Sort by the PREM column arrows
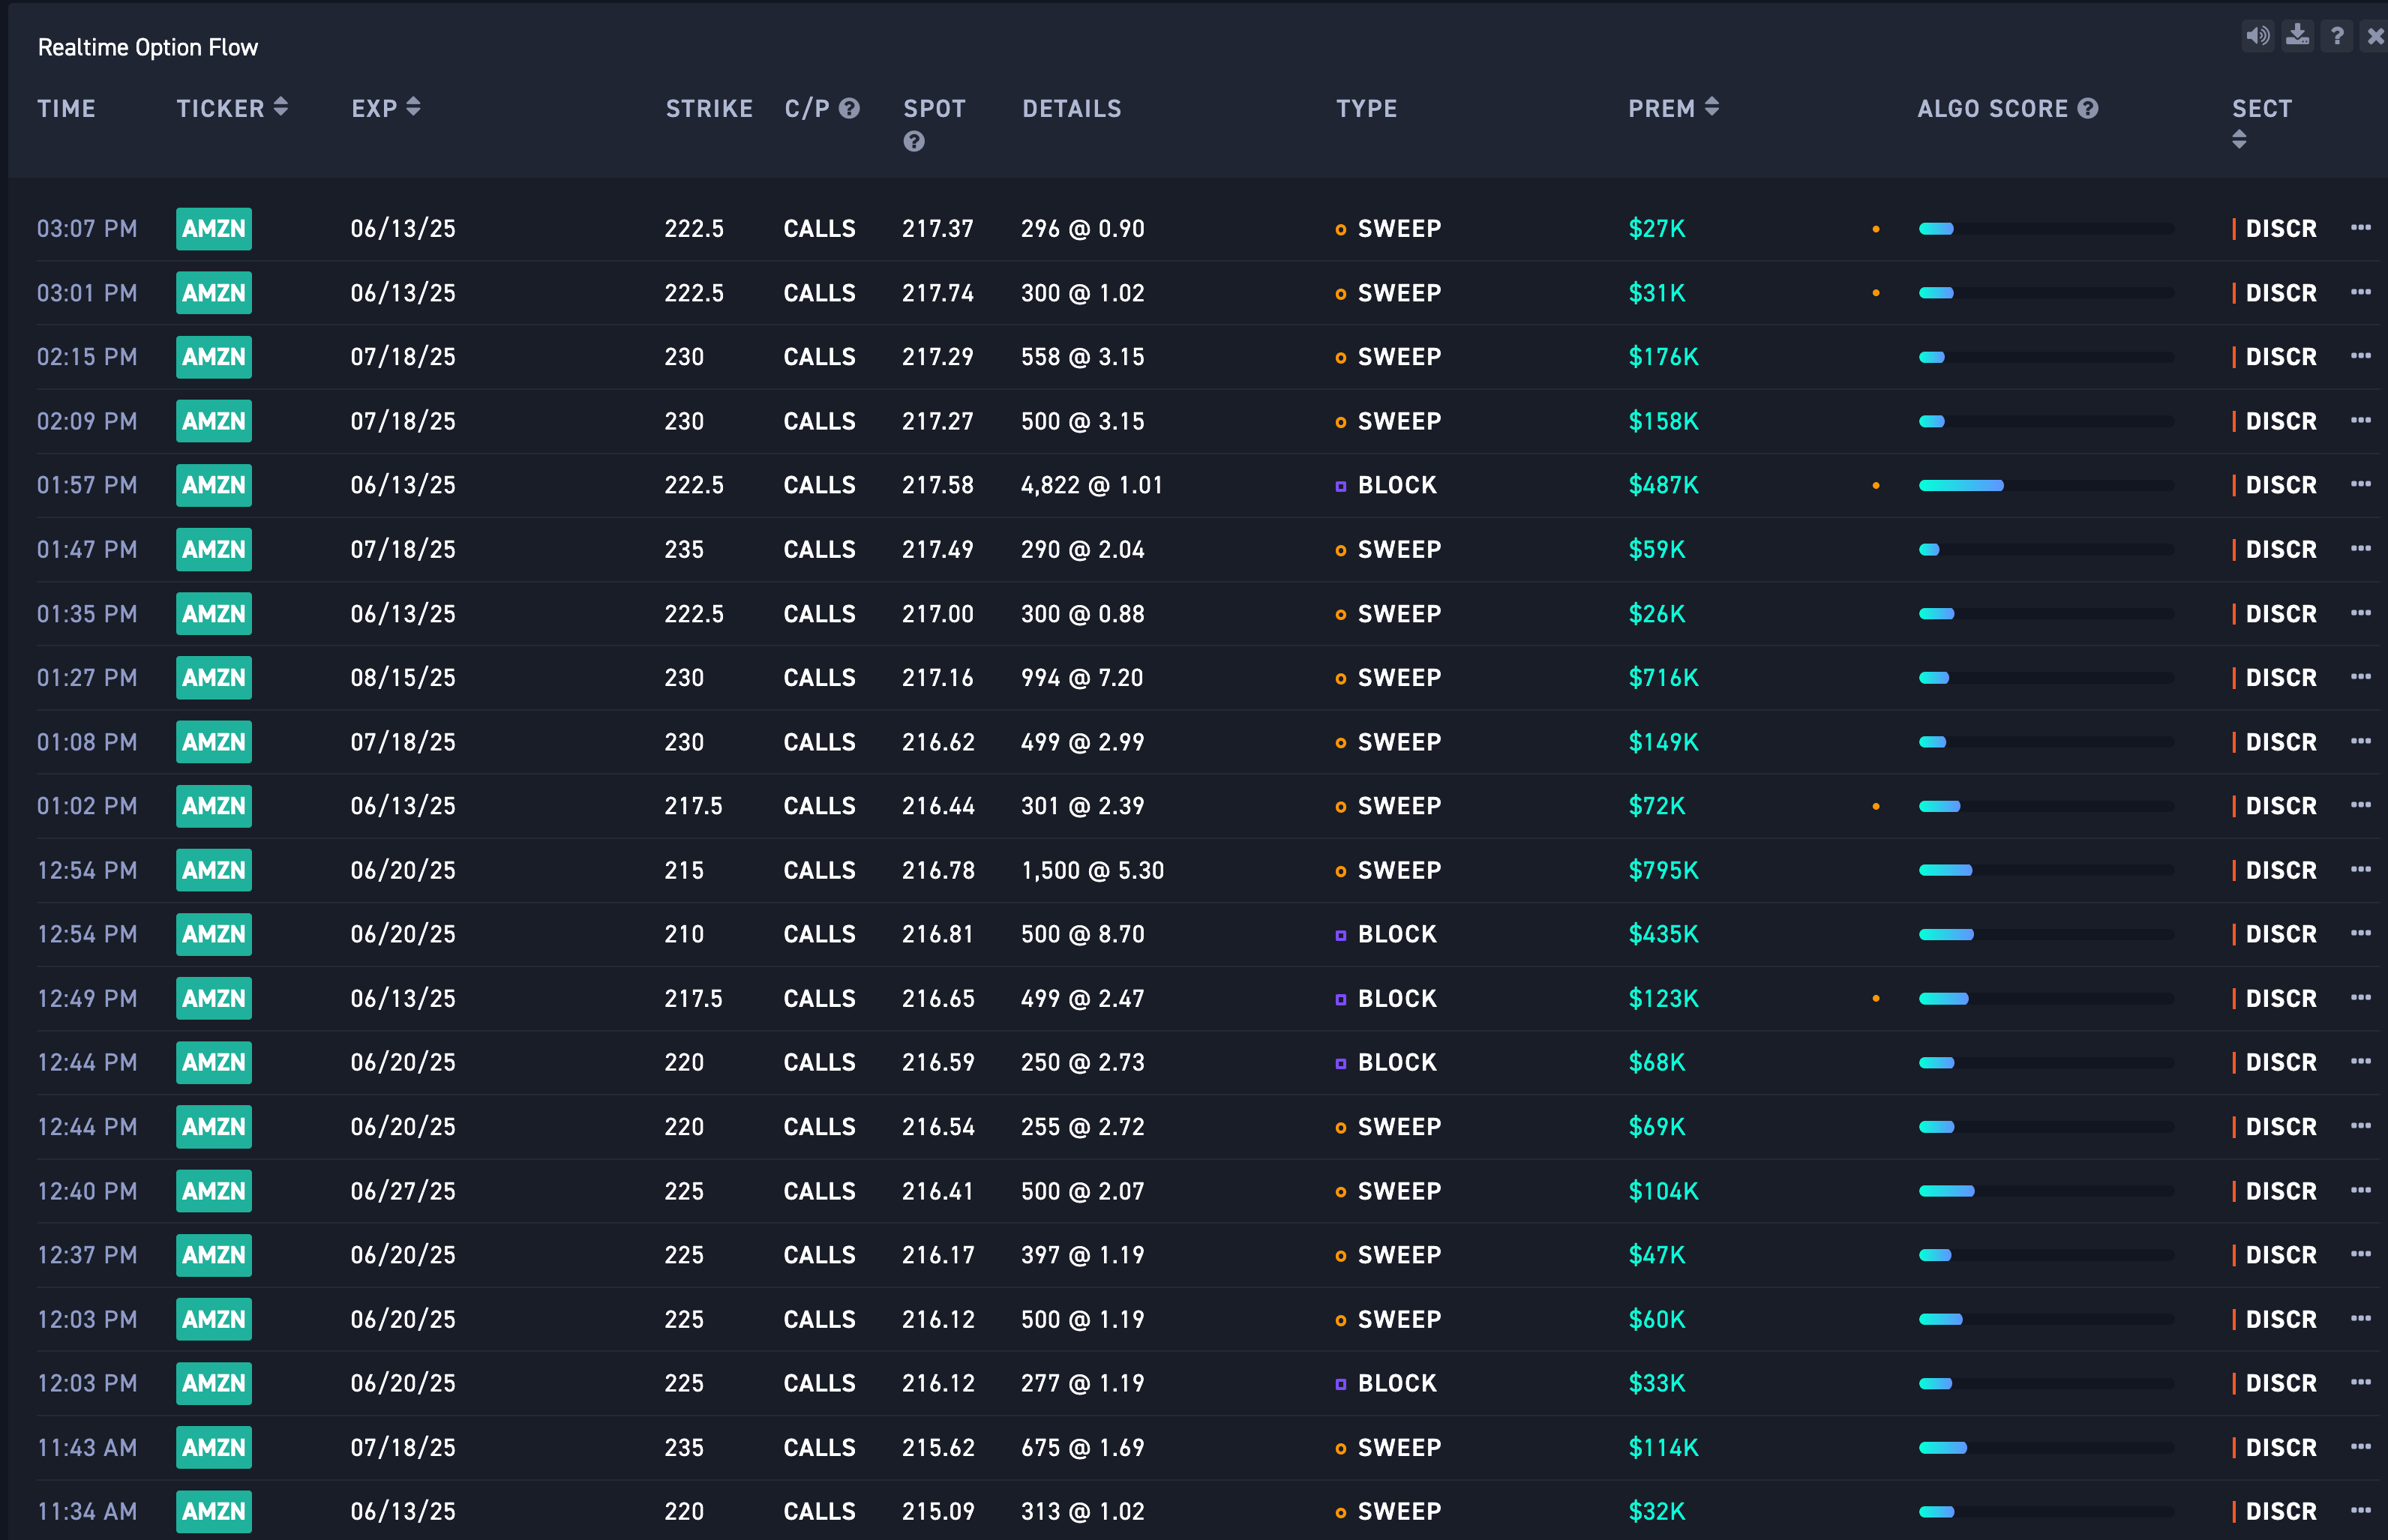 (x=1711, y=107)
